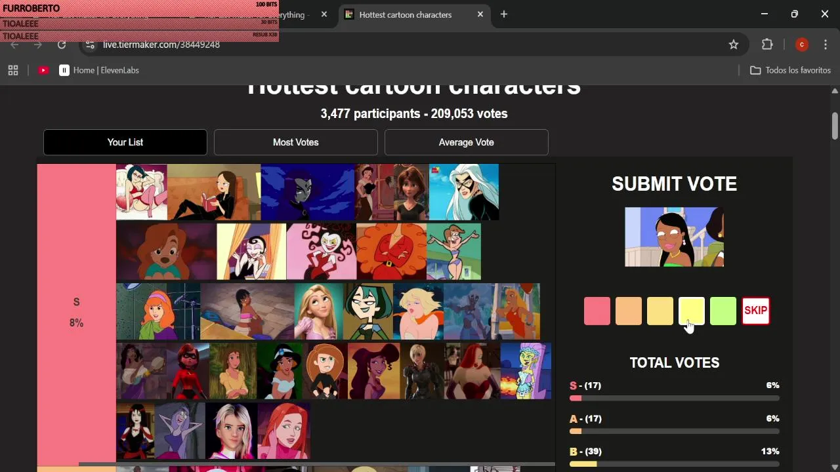Click the page vertical scrollbar thumb
The image size is (840, 472).
[x=835, y=126]
